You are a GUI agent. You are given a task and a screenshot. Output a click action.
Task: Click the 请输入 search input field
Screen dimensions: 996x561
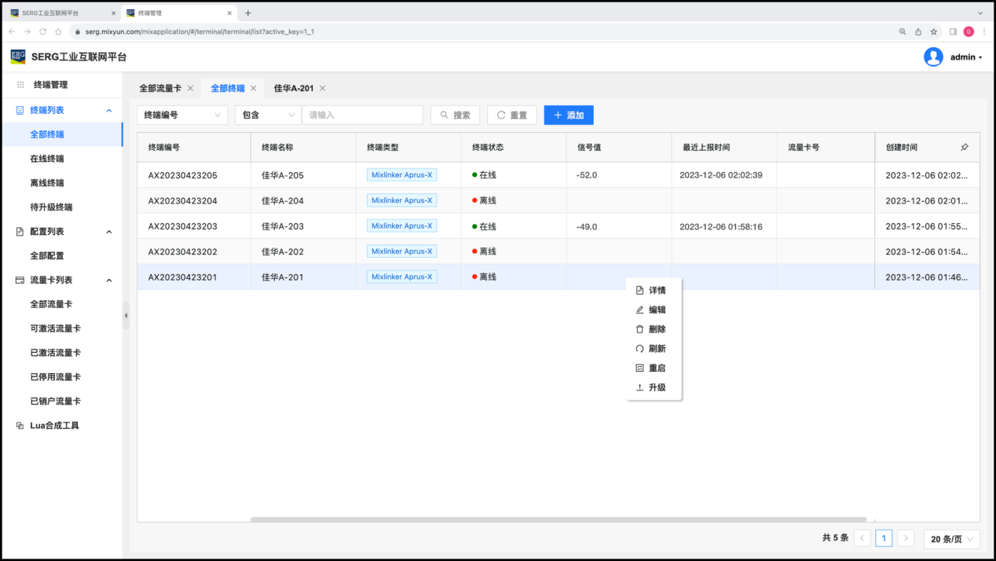pyautogui.click(x=363, y=115)
